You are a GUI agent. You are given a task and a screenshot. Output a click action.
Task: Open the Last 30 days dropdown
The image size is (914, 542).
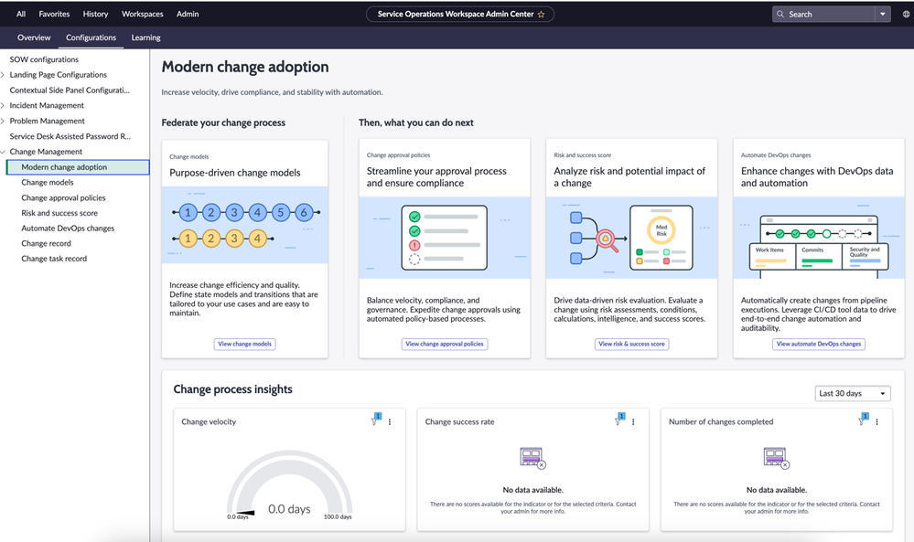pyautogui.click(x=852, y=393)
